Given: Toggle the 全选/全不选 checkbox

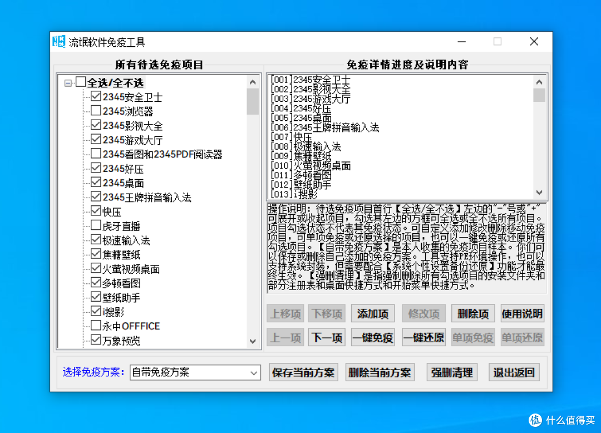Looking at the screenshot, I should pyautogui.click(x=81, y=82).
